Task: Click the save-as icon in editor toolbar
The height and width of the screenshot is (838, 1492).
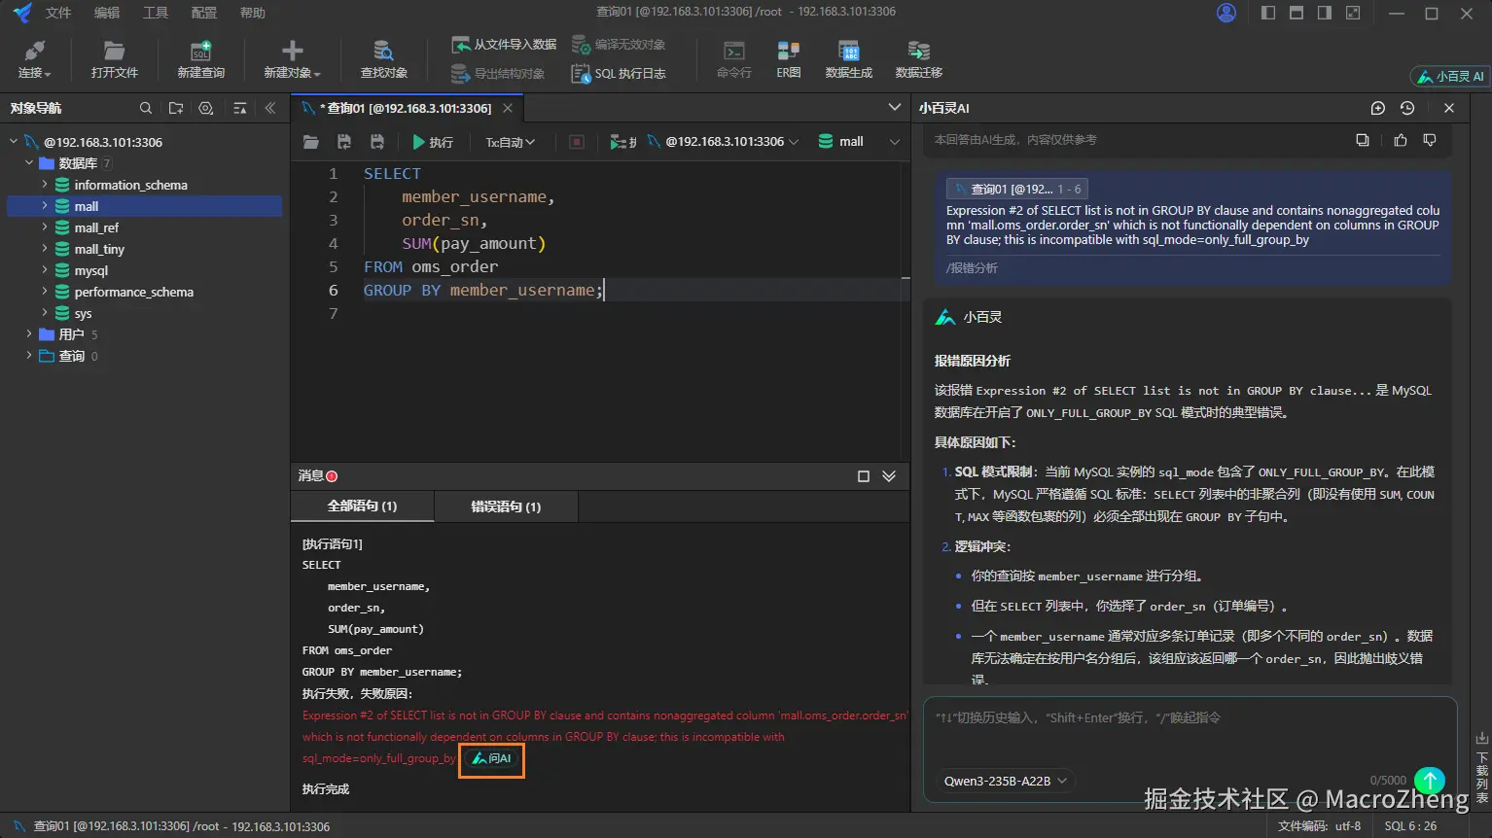Action: (377, 142)
